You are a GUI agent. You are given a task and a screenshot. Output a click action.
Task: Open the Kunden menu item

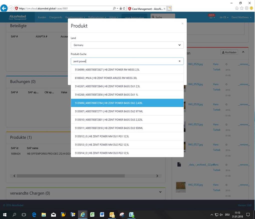[x=42, y=17]
